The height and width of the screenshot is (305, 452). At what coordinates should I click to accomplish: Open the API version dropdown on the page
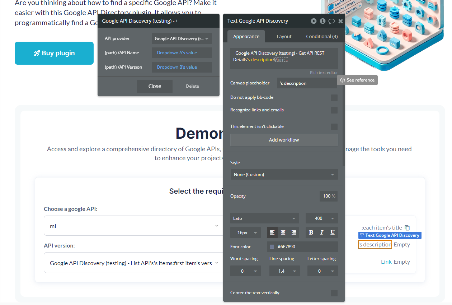[x=133, y=263]
